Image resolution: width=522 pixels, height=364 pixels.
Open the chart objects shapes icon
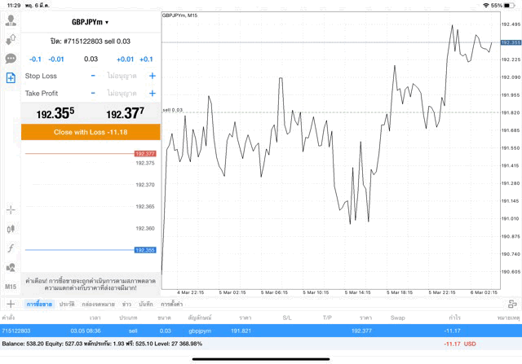tap(11, 268)
